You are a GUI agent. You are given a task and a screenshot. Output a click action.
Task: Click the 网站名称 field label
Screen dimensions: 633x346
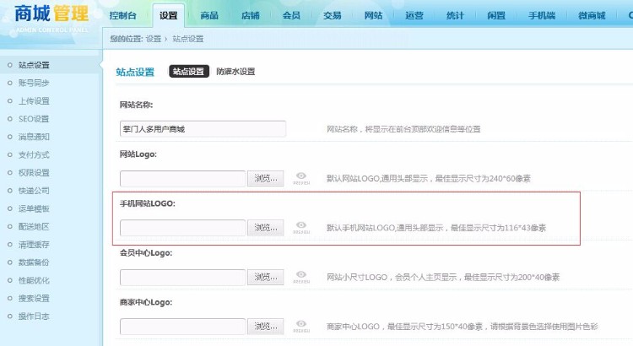click(136, 105)
